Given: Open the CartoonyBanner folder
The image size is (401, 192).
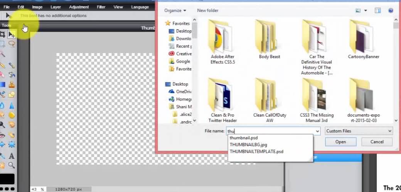Looking at the screenshot, I should pos(363,40).
